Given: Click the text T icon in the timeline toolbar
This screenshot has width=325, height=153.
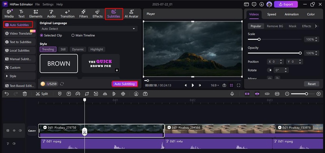Looking at the screenshot, I should [69, 94].
